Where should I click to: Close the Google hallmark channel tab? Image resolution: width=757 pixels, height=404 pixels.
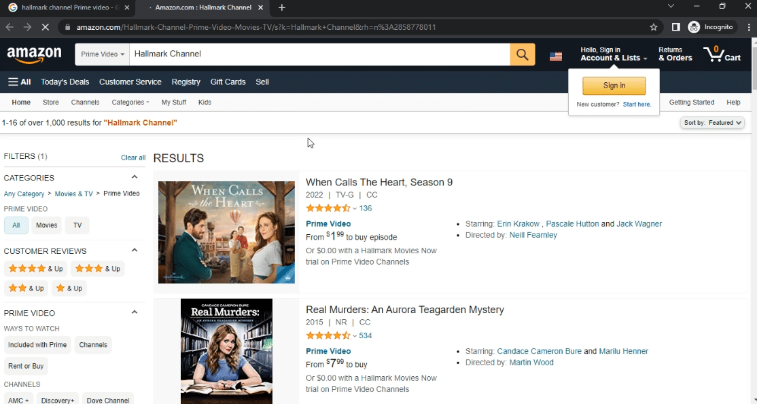[x=126, y=7]
